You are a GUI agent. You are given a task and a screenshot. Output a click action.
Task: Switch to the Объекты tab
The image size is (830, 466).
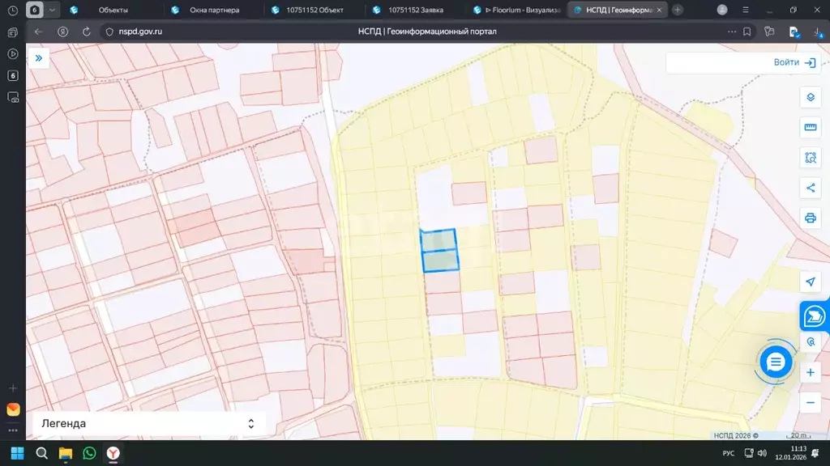pos(113,10)
